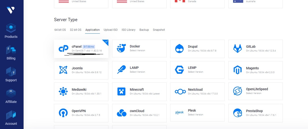
Task: Expand Docker Select Version option
Action: point(137,50)
